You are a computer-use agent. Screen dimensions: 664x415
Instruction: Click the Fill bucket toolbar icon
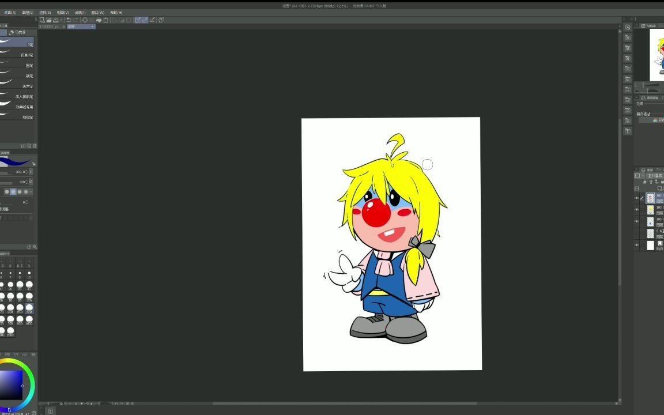(x=99, y=20)
